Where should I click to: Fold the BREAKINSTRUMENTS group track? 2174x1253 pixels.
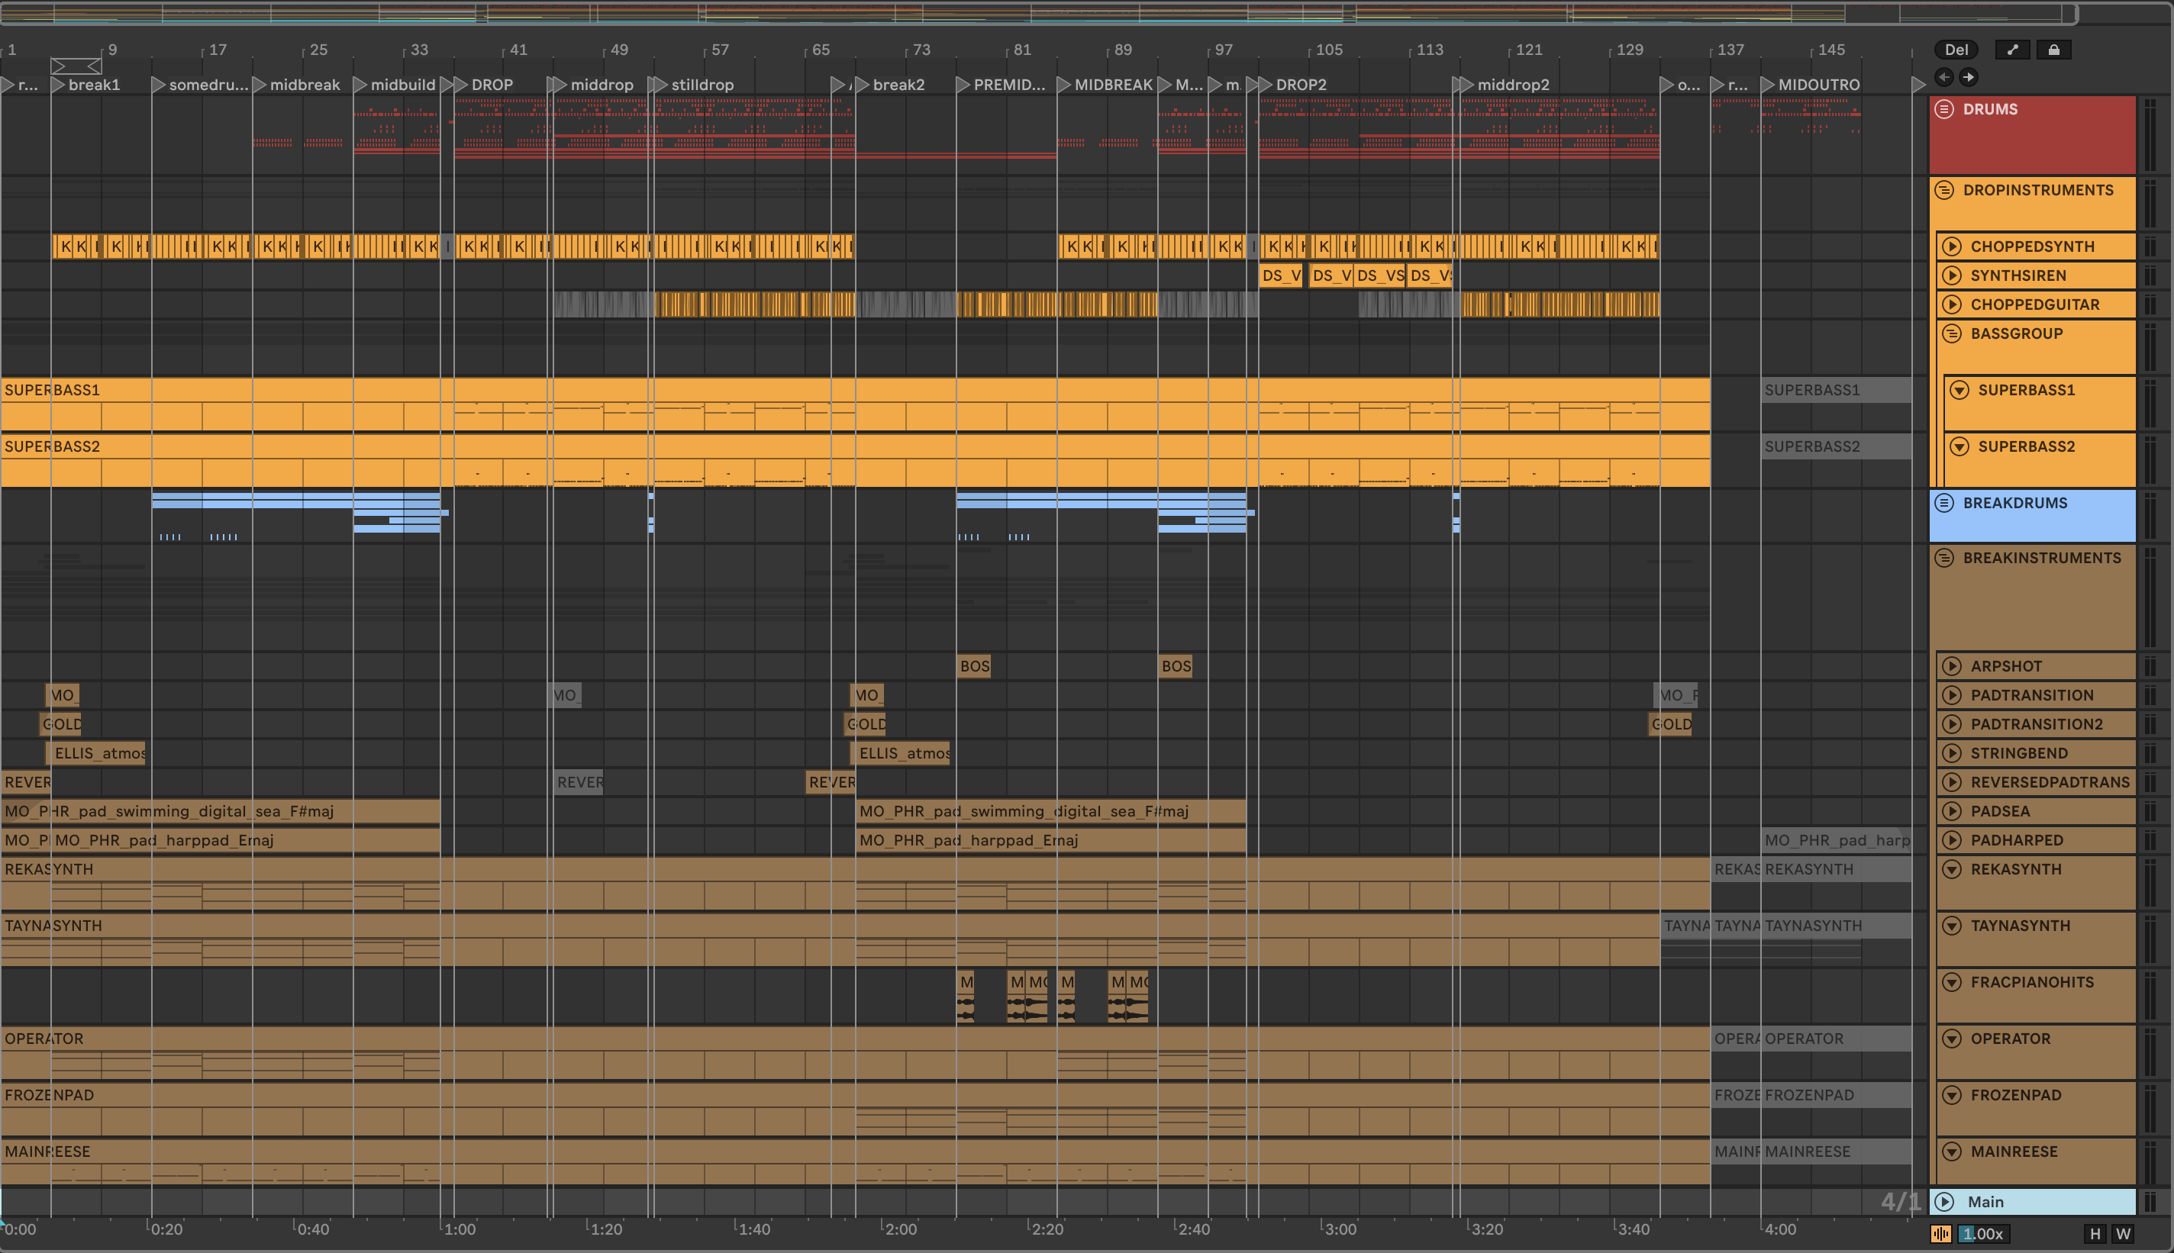click(1944, 559)
